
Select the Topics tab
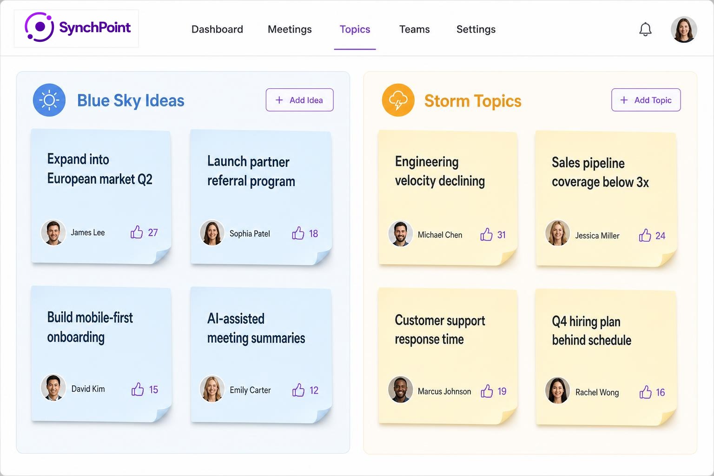[x=355, y=29]
